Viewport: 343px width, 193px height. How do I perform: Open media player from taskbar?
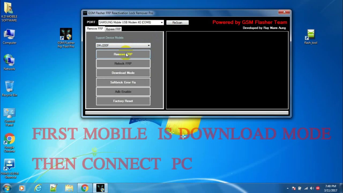22,188
